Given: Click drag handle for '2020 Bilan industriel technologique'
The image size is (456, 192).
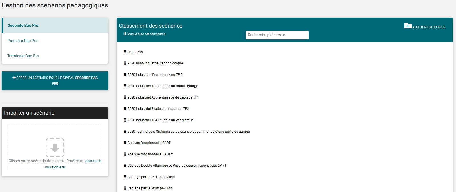Looking at the screenshot, I should pos(125,63).
